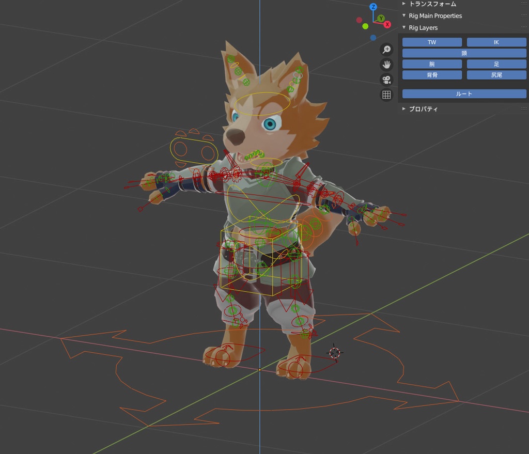Toggle the TW rig layer
529x454 pixels.
[432, 42]
